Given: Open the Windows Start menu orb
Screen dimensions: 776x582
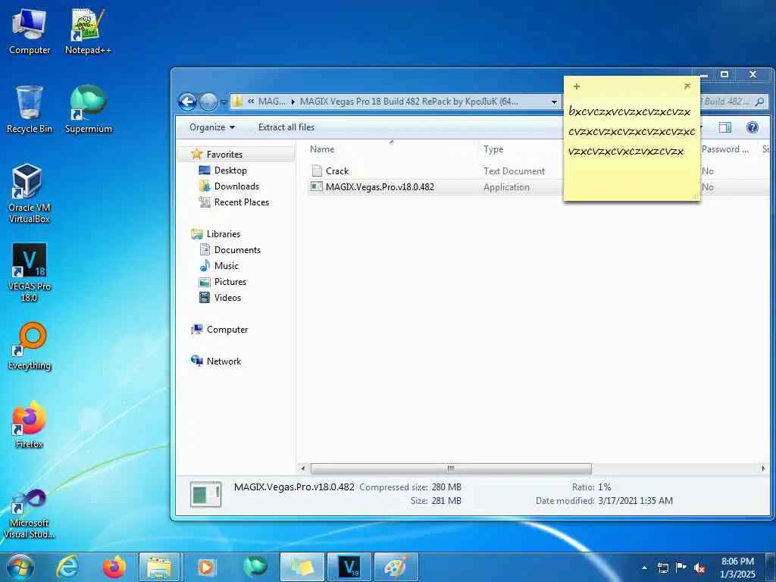Looking at the screenshot, I should pyautogui.click(x=20, y=567).
